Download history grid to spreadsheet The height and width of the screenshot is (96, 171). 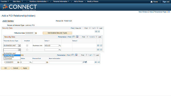76,55
